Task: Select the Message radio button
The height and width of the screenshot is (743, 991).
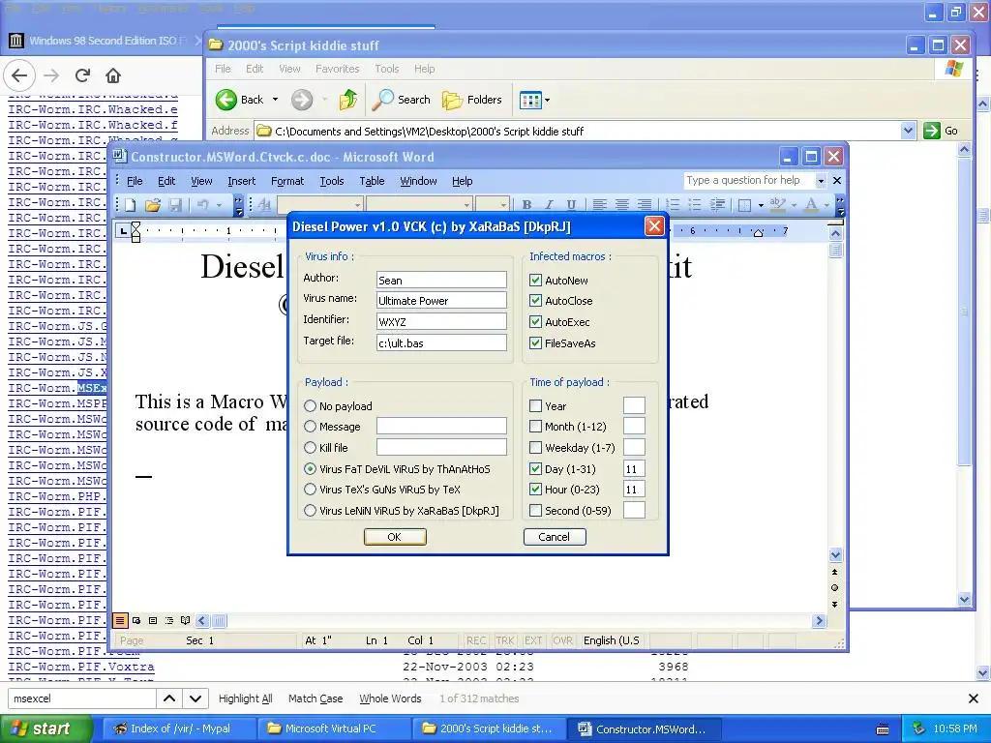Action: 310,427
